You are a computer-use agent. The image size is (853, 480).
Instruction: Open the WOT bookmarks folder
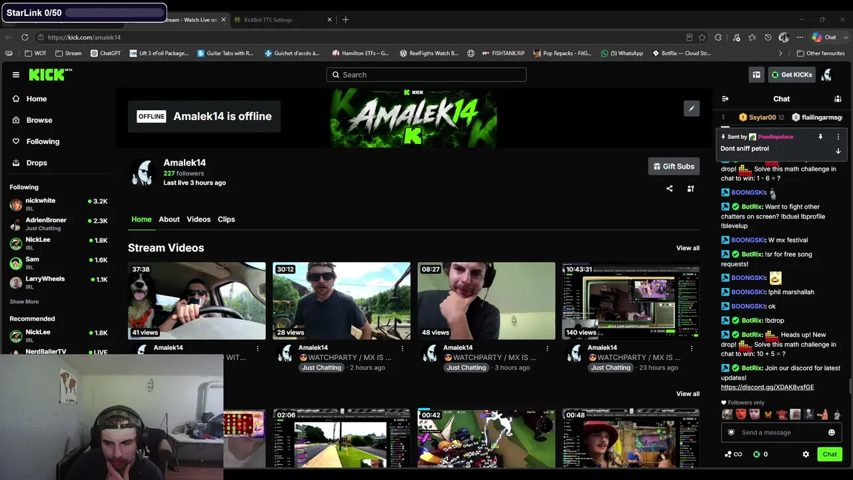click(36, 53)
